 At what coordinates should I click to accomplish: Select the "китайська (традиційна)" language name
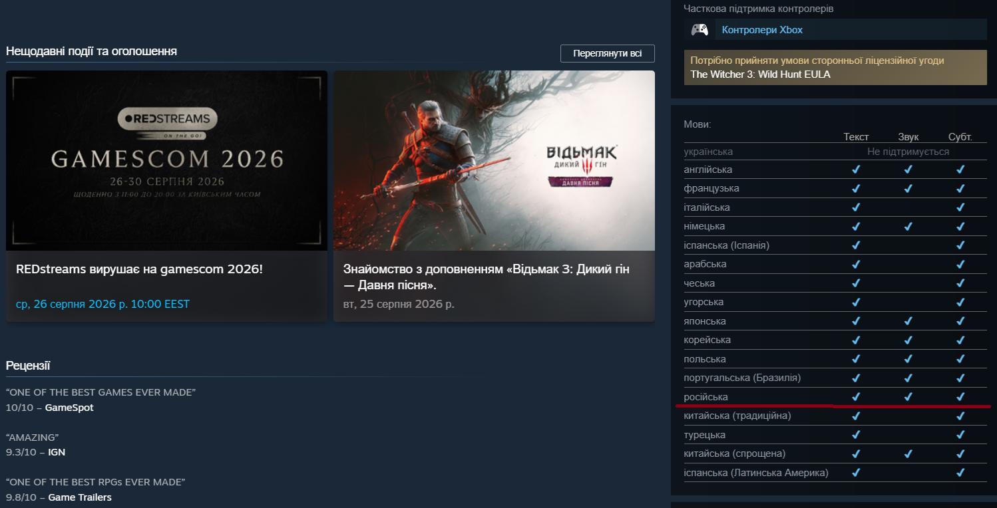coord(737,416)
